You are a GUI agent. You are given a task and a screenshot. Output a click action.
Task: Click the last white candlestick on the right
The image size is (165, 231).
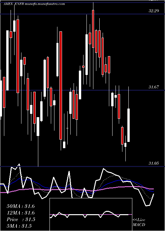coord(128,125)
